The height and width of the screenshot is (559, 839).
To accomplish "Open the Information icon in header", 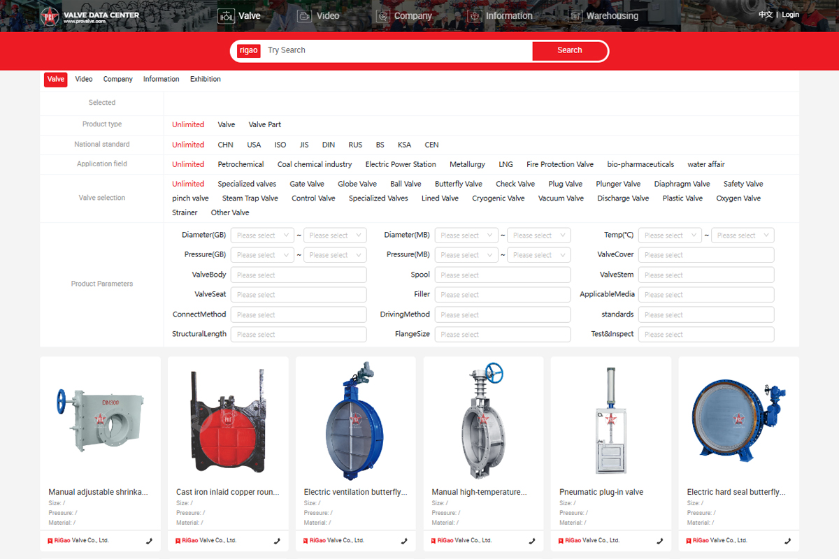I will pos(475,16).
